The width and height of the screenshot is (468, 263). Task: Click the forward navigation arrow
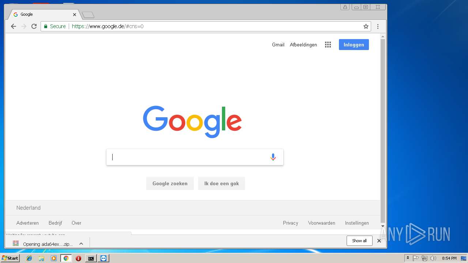24,26
